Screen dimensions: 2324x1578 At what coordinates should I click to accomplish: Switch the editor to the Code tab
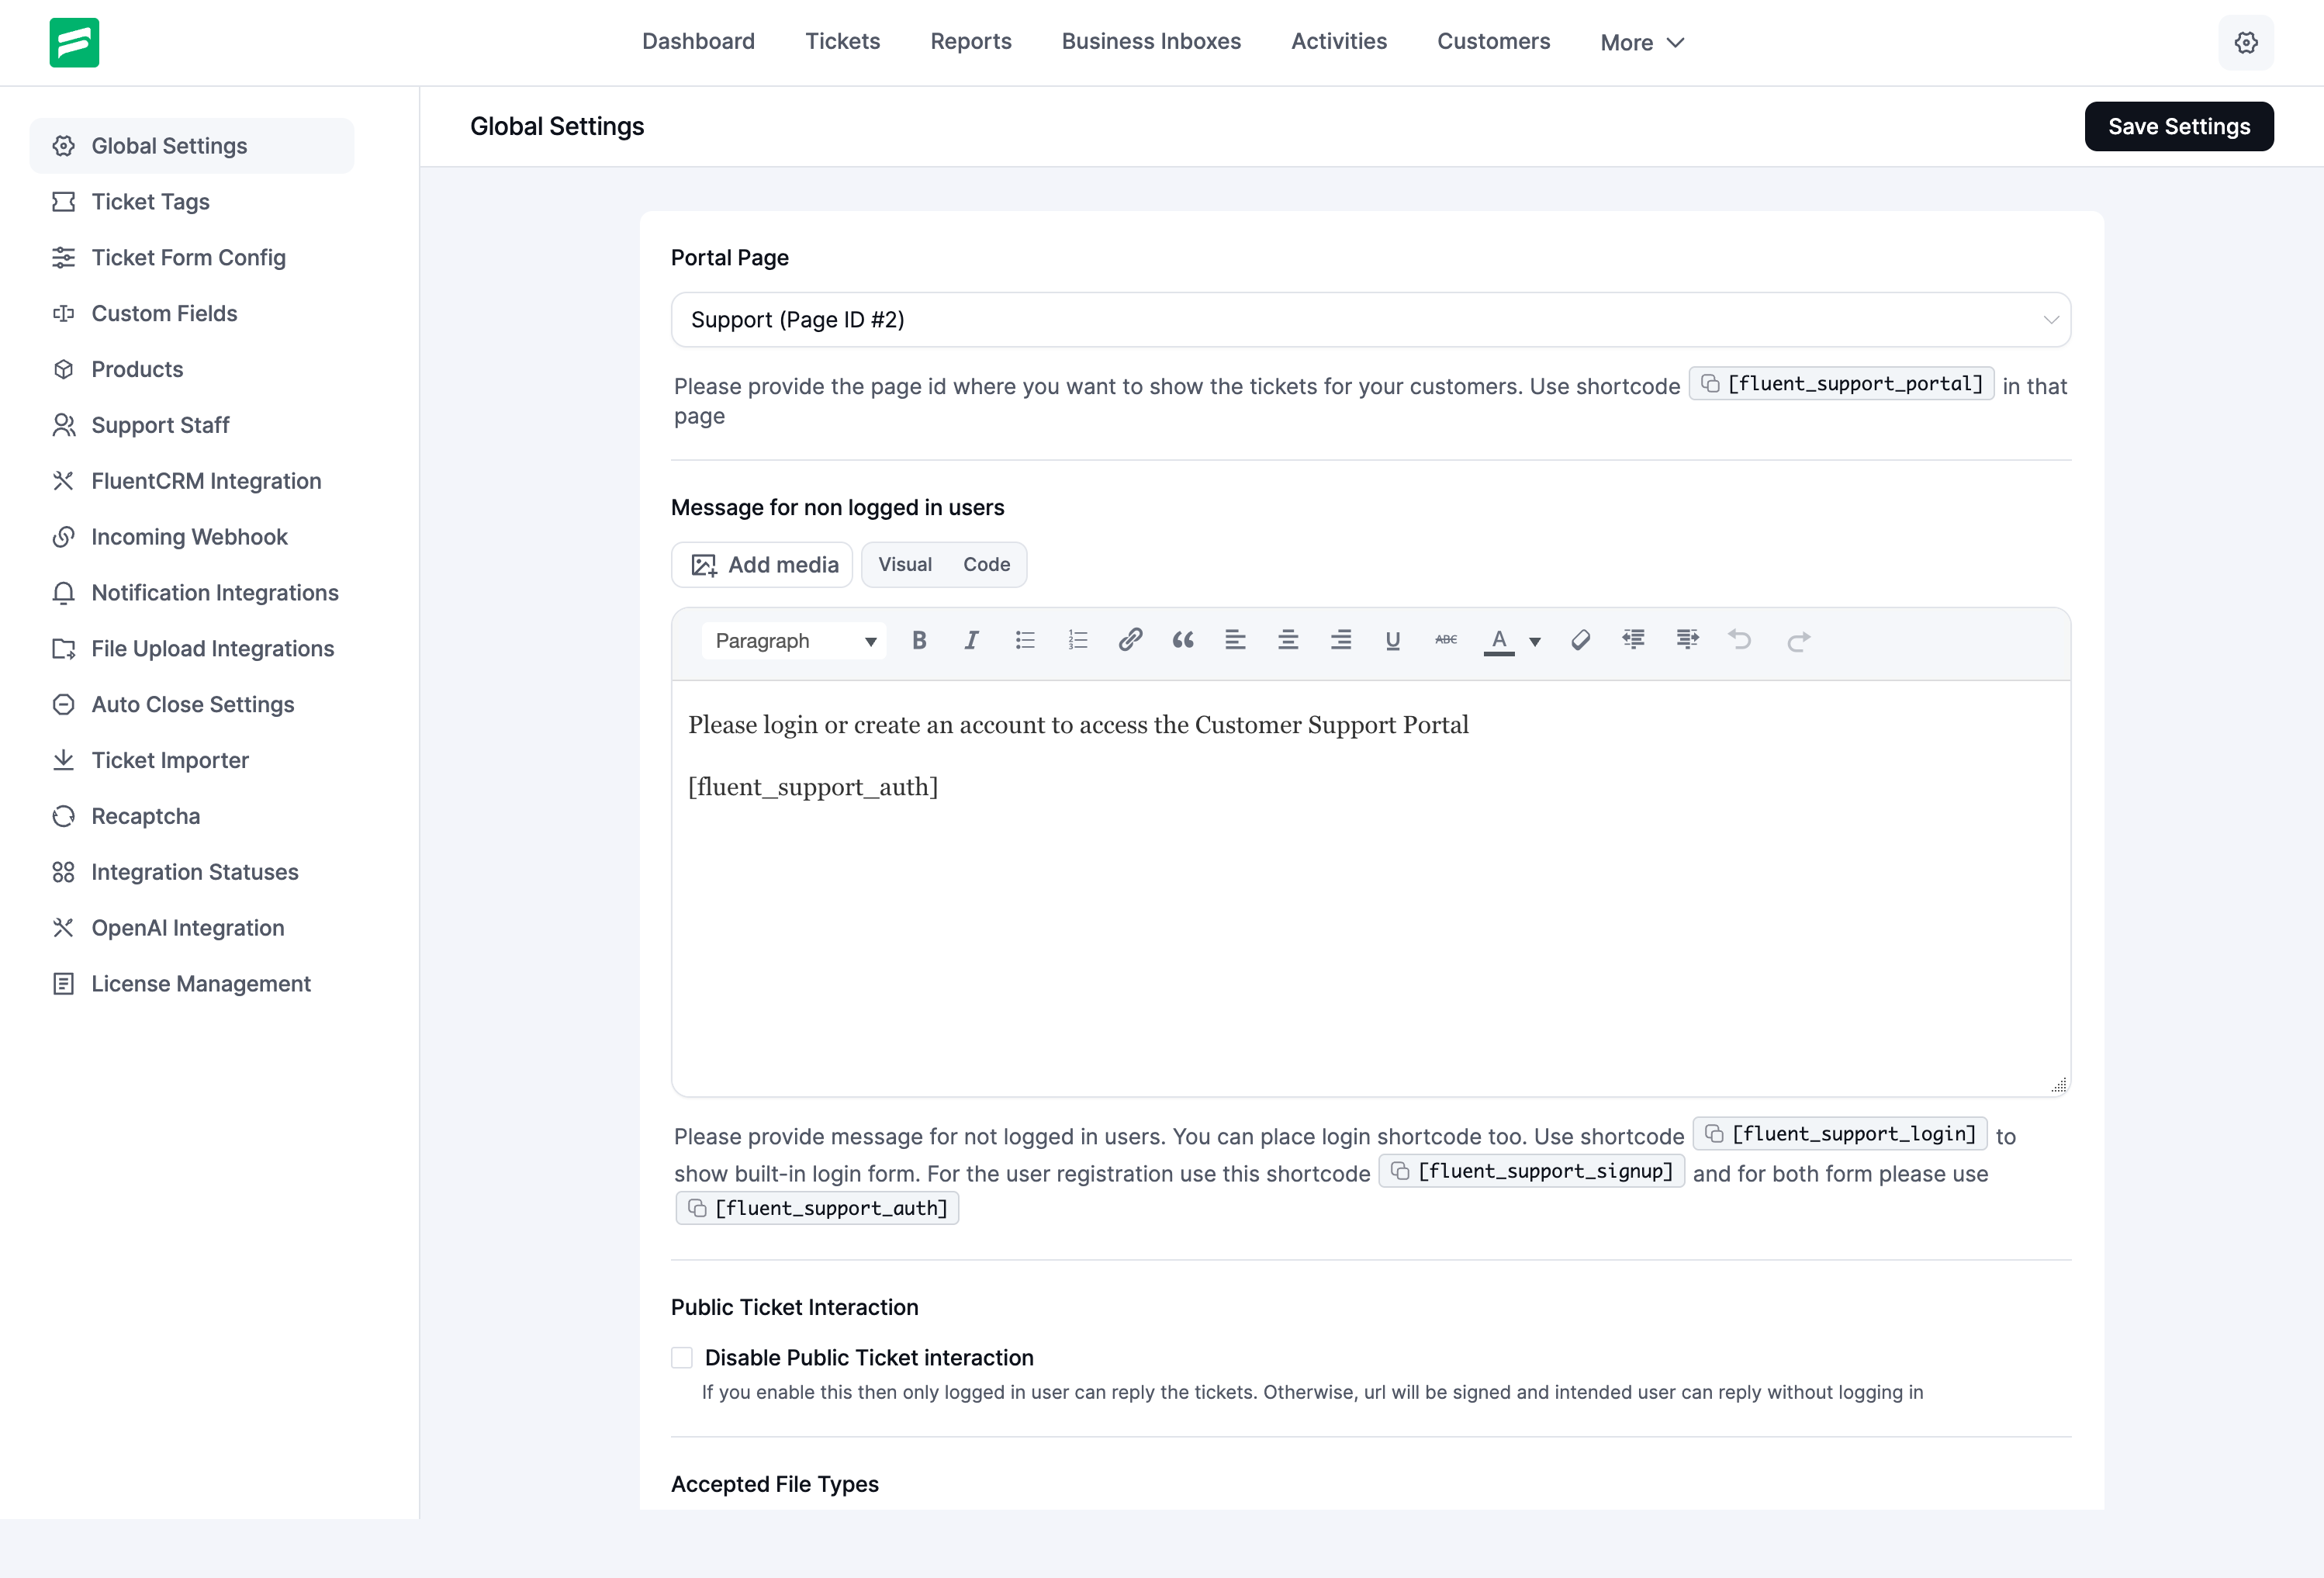click(x=986, y=564)
